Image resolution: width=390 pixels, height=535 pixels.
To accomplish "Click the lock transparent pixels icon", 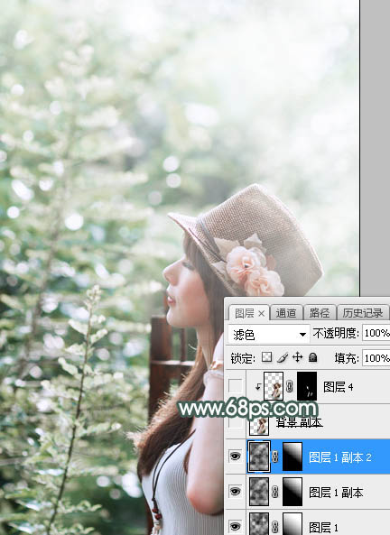I will pyautogui.click(x=266, y=357).
